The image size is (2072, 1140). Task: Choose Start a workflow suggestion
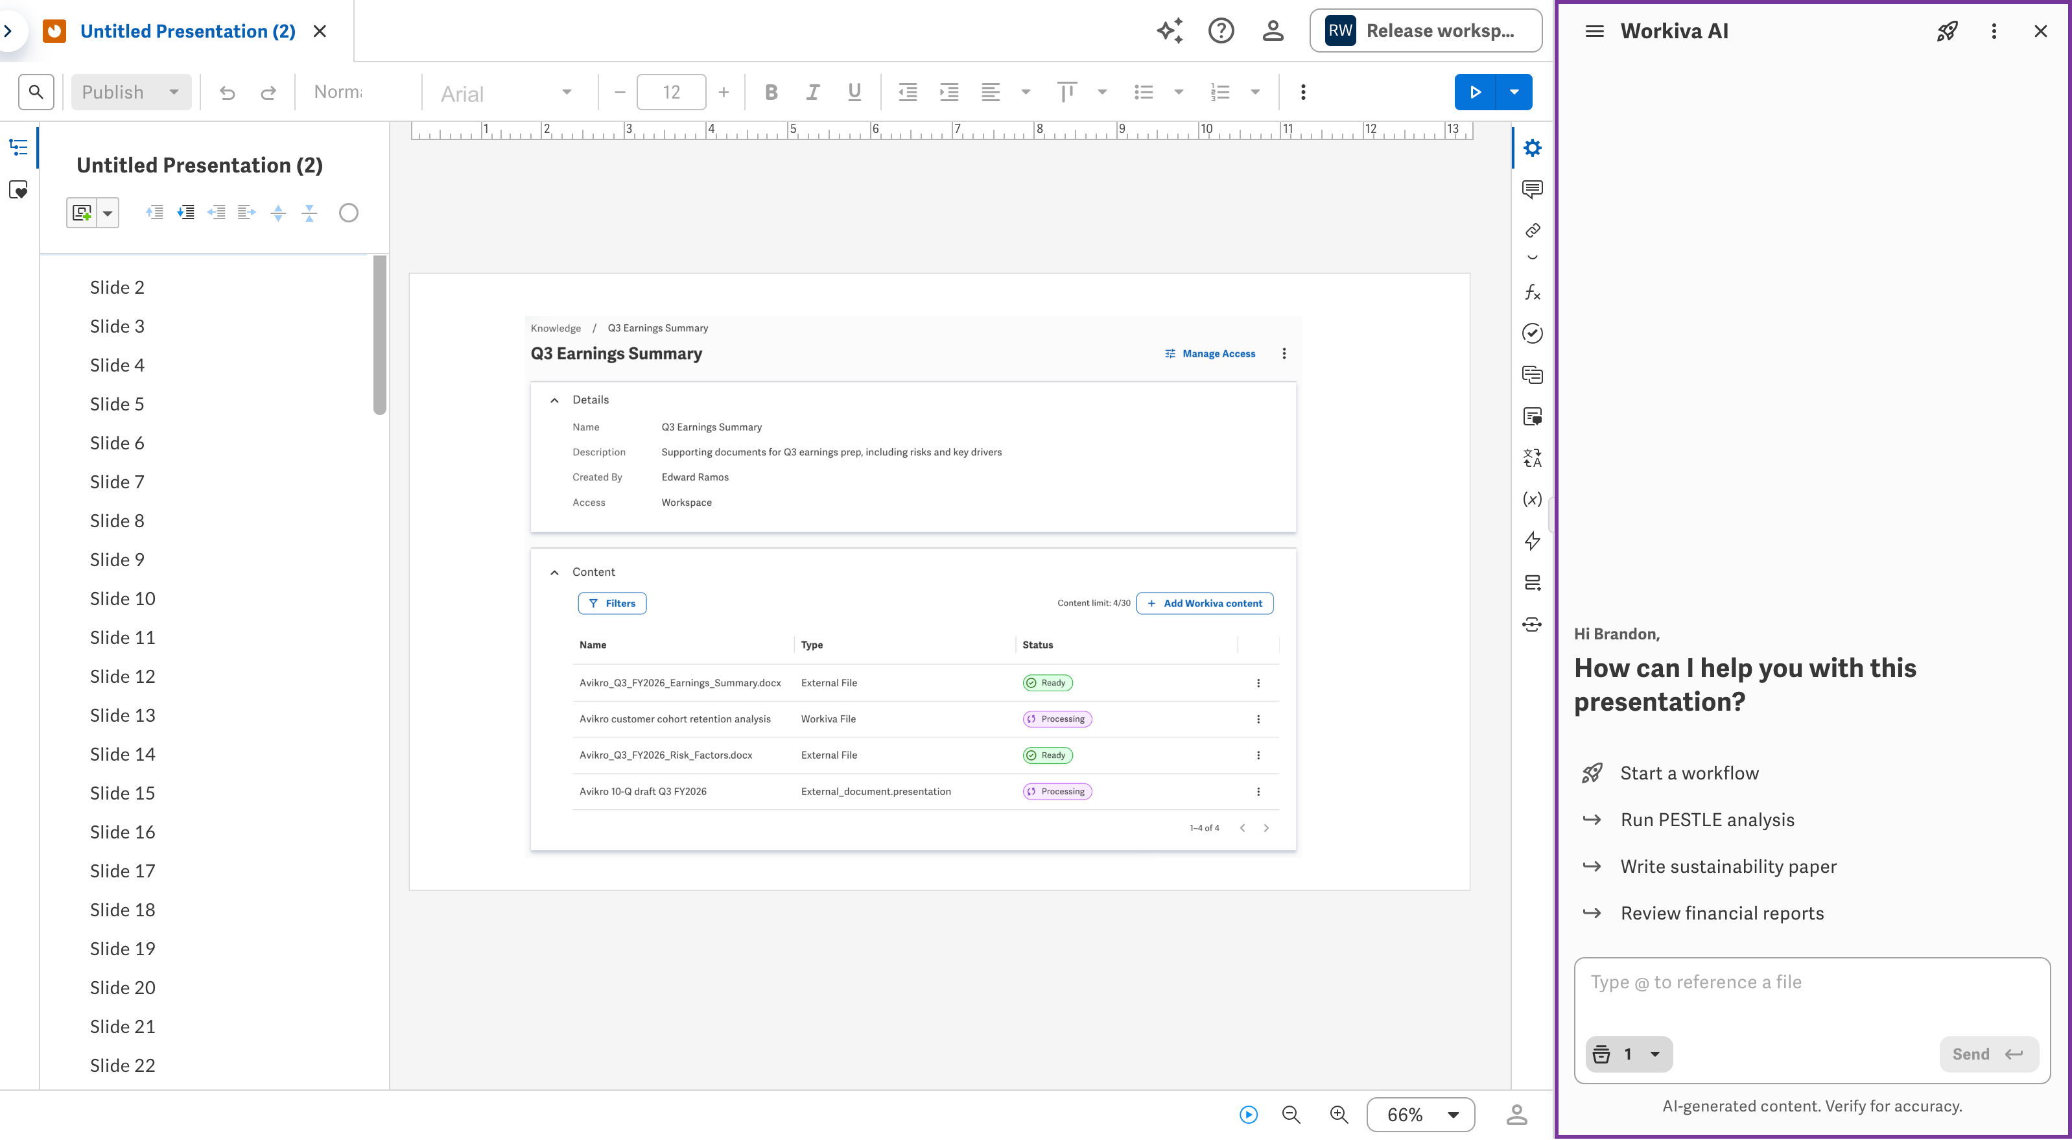click(x=1689, y=773)
